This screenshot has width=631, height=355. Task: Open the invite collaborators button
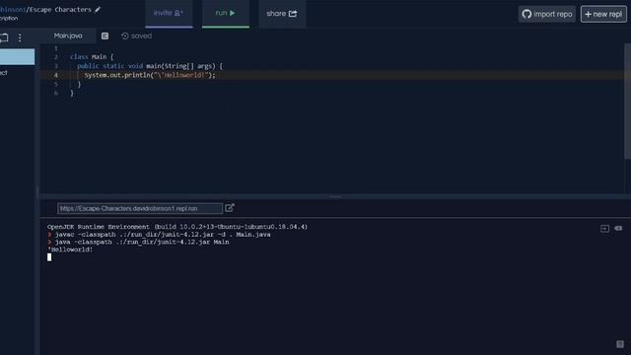click(169, 13)
